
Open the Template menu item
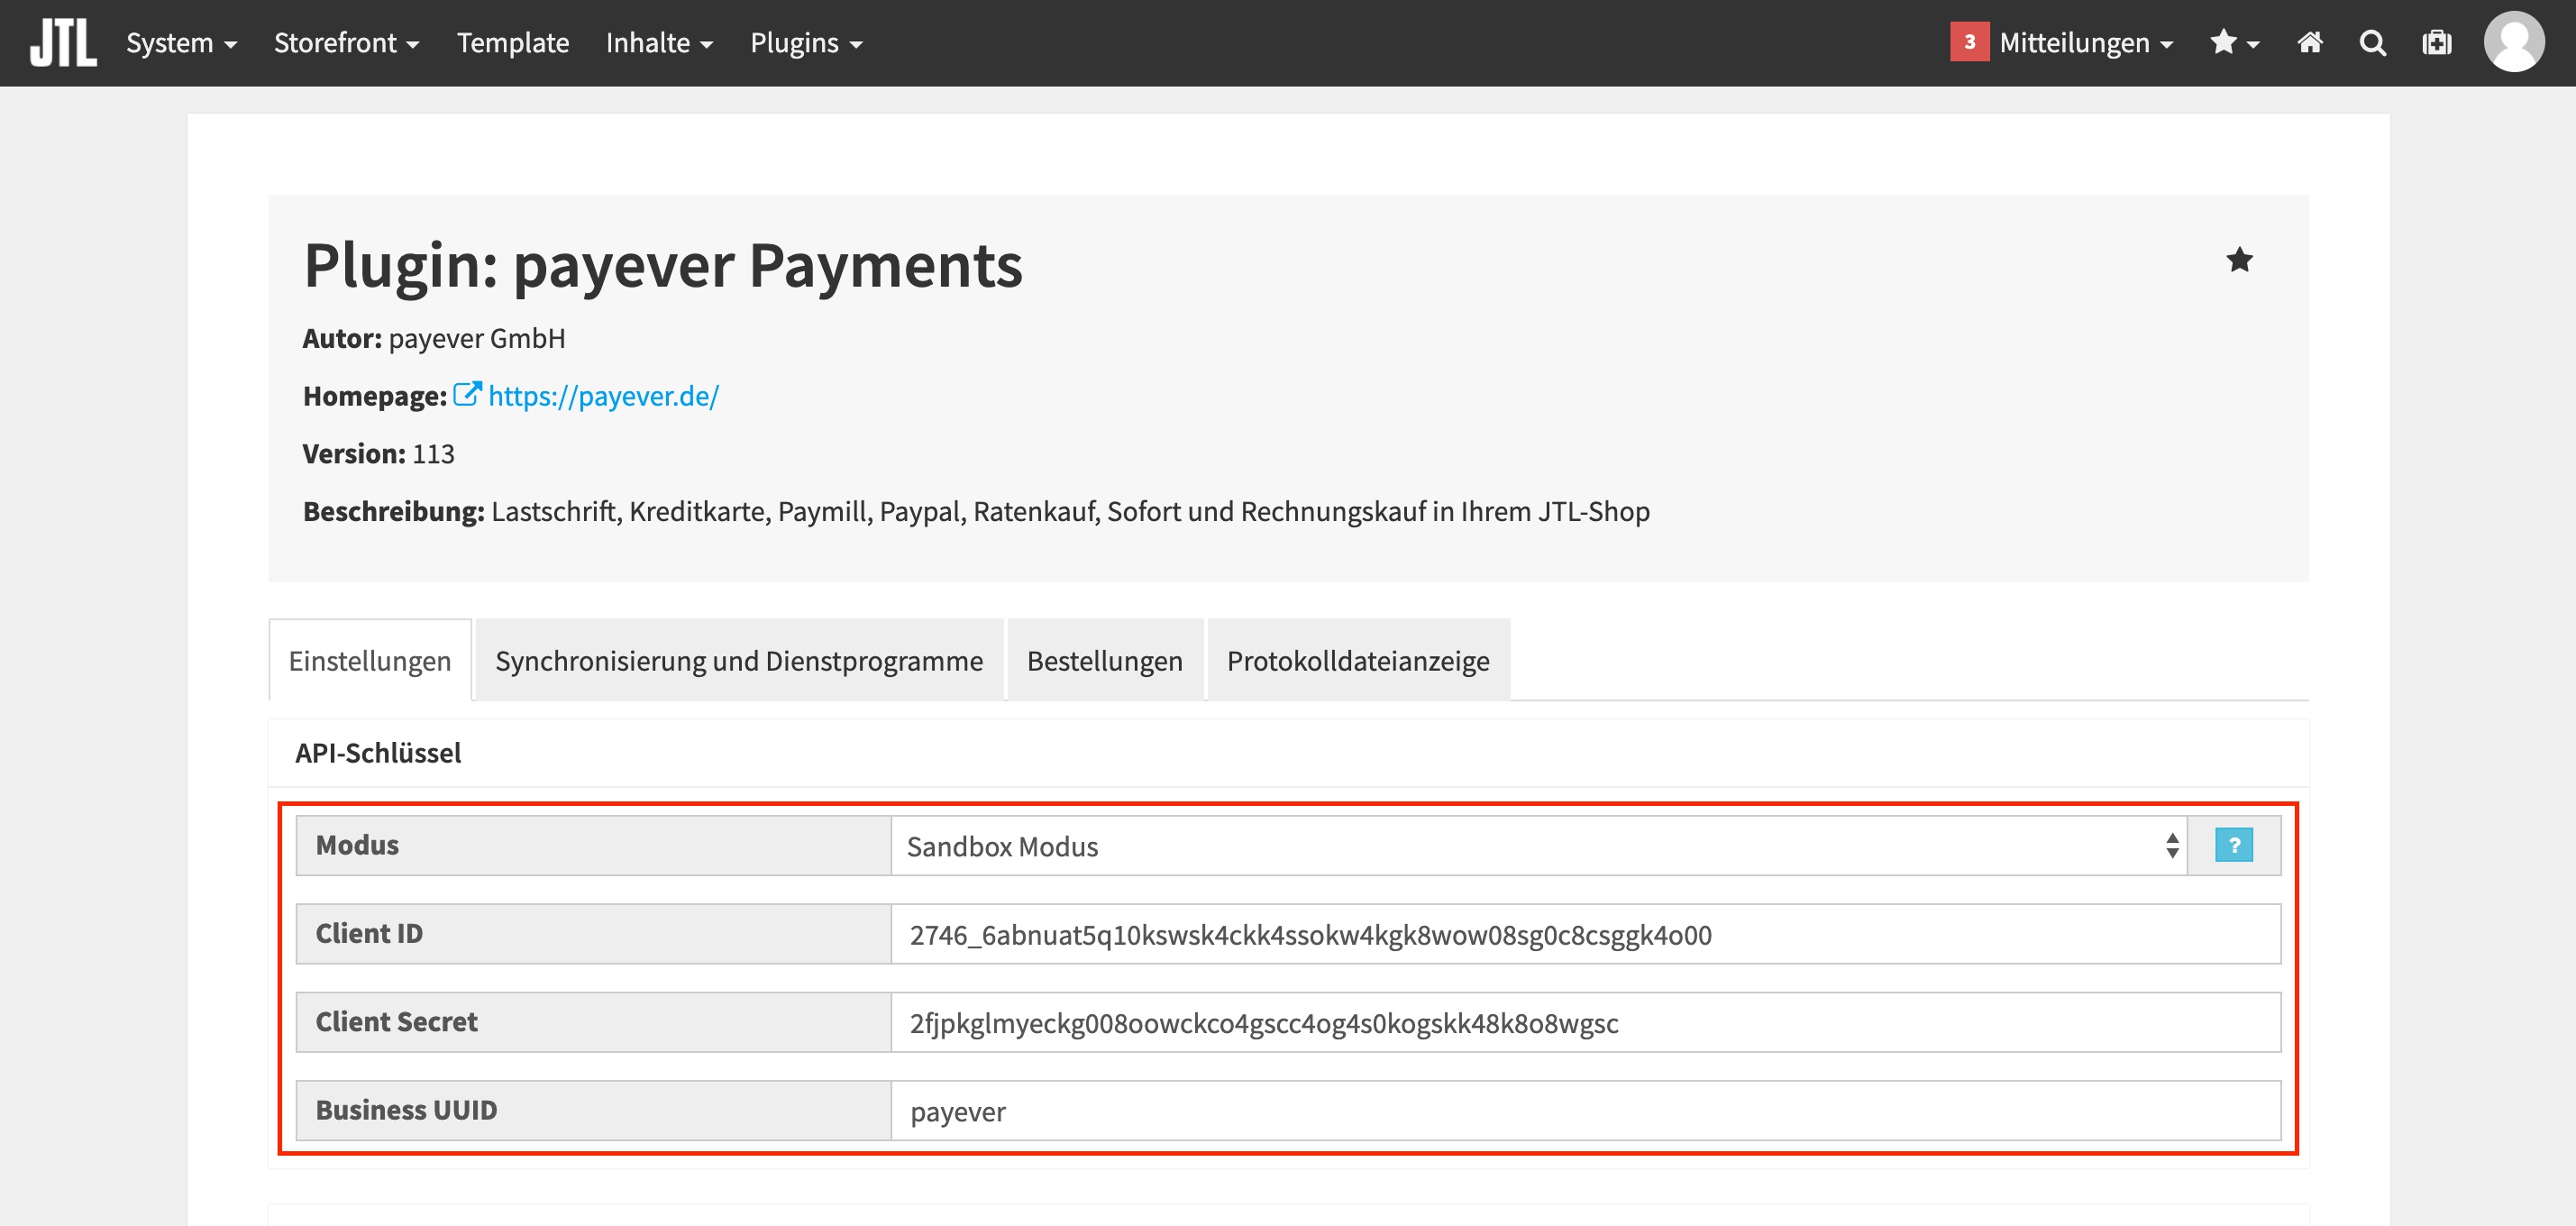coord(512,43)
